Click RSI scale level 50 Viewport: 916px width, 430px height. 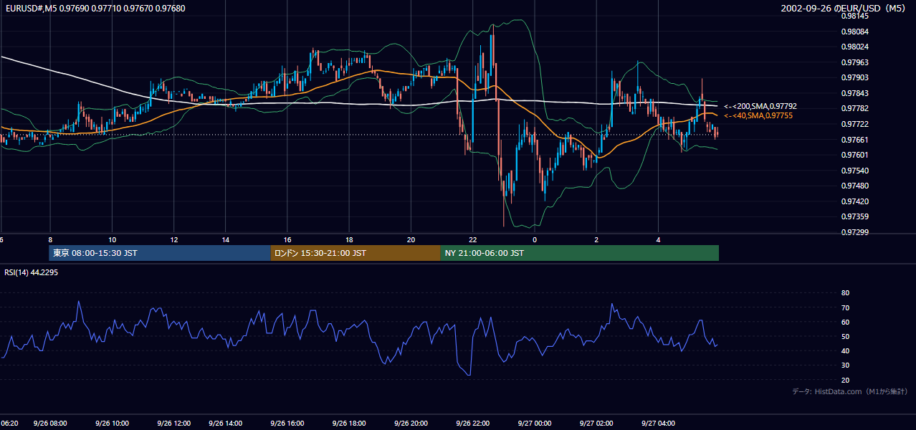point(846,336)
